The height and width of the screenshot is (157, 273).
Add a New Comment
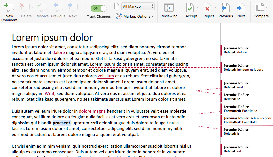9,12
